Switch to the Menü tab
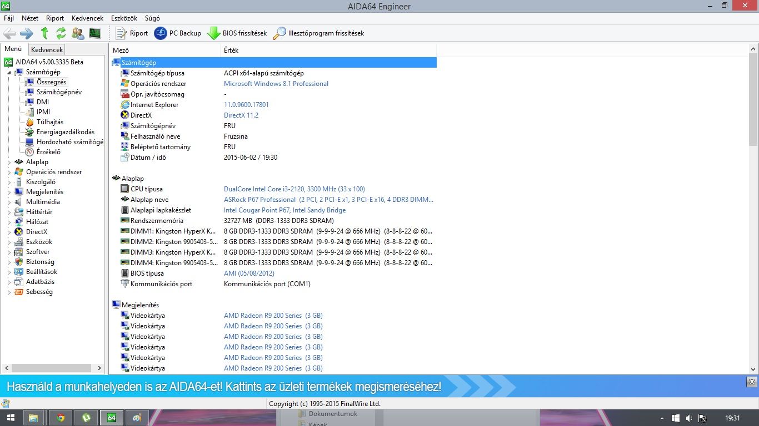The height and width of the screenshot is (426, 759). 13,49
